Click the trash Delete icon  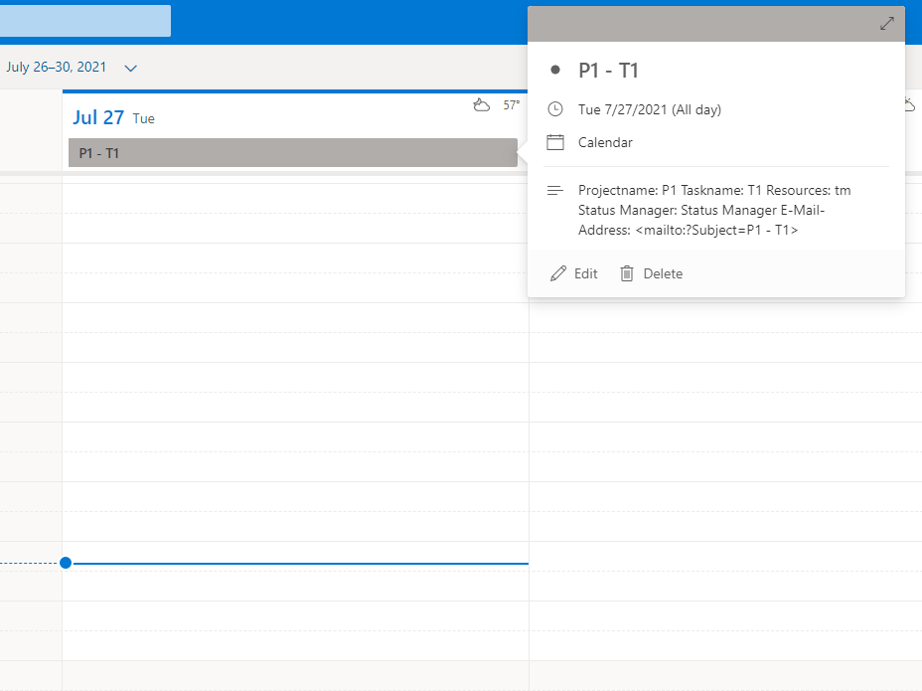(627, 273)
